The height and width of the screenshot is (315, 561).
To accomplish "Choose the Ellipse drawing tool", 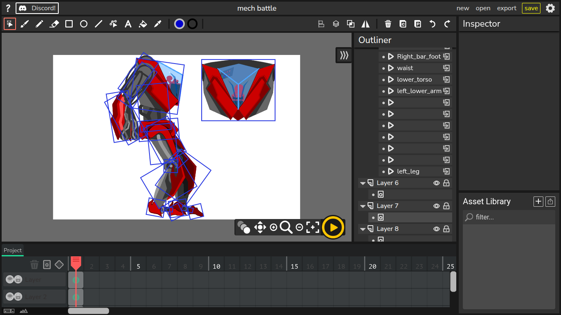I will 84,24.
